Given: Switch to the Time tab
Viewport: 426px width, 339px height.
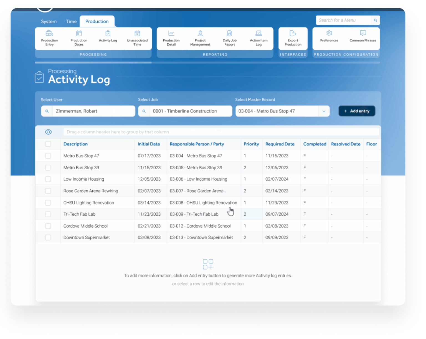Looking at the screenshot, I should pyautogui.click(x=71, y=21).
